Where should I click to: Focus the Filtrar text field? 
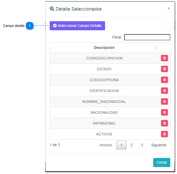(x=147, y=37)
